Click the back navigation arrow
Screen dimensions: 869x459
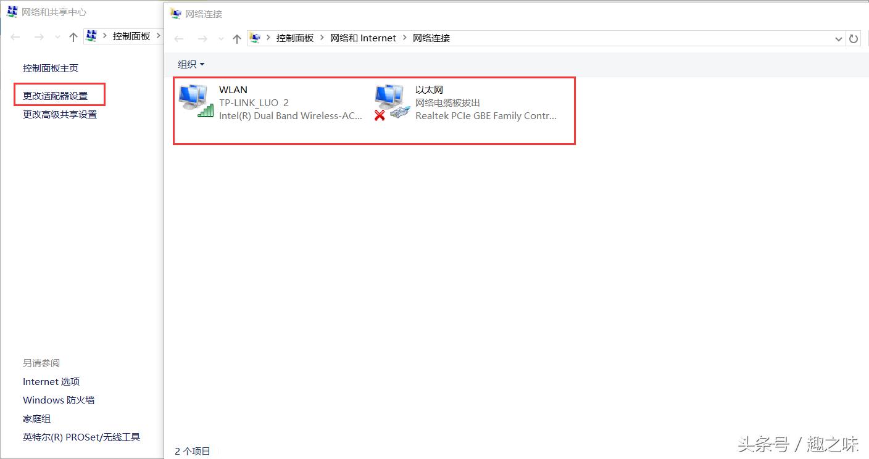[179, 38]
